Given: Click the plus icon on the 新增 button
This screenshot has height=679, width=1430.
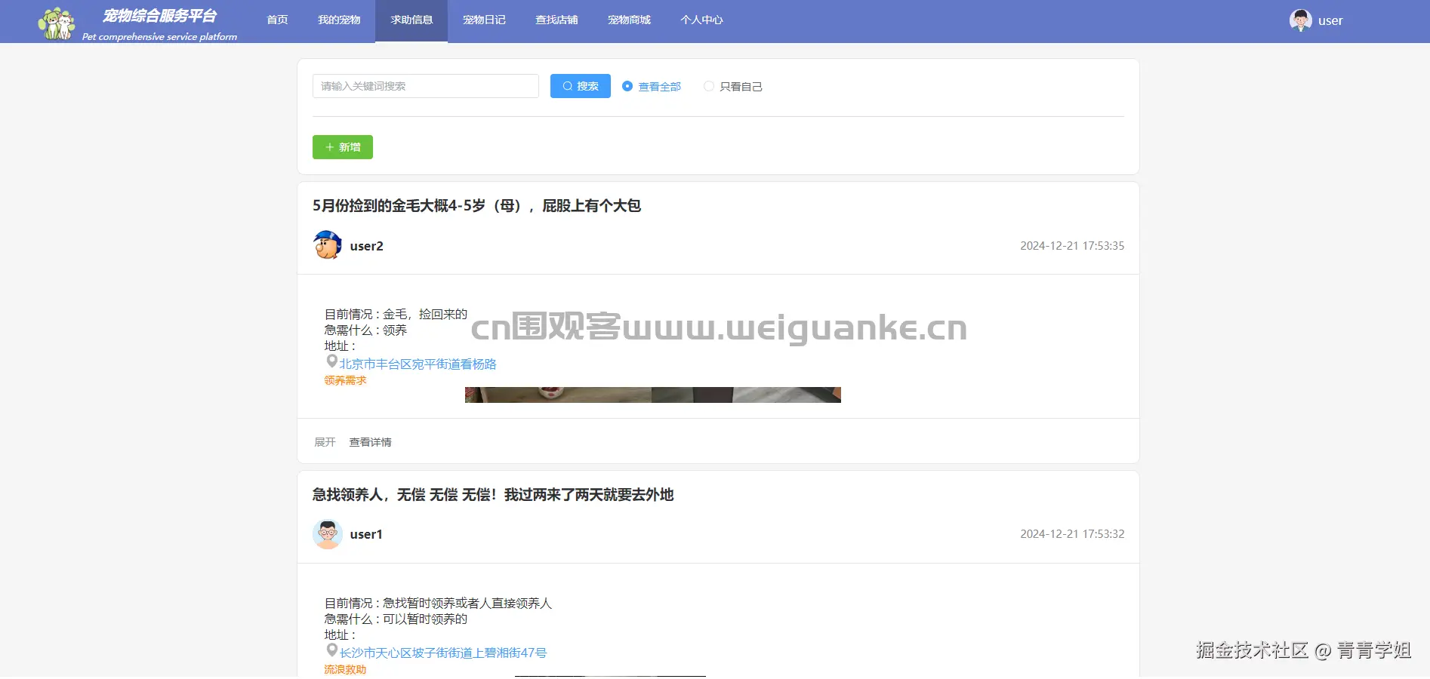Looking at the screenshot, I should (x=328, y=146).
